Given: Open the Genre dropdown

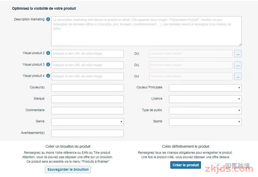Looking at the screenshot, I should pos(87,122).
